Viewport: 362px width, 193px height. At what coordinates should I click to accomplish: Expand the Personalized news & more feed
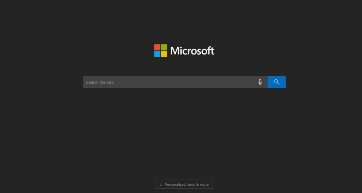(184, 184)
